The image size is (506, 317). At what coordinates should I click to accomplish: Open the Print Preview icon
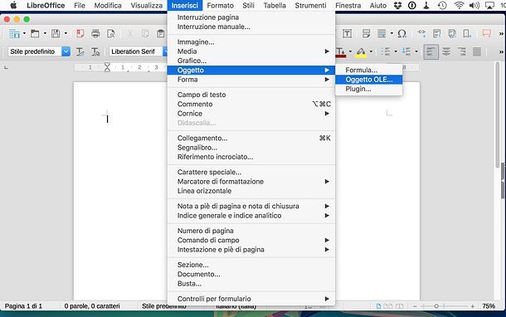point(111,33)
